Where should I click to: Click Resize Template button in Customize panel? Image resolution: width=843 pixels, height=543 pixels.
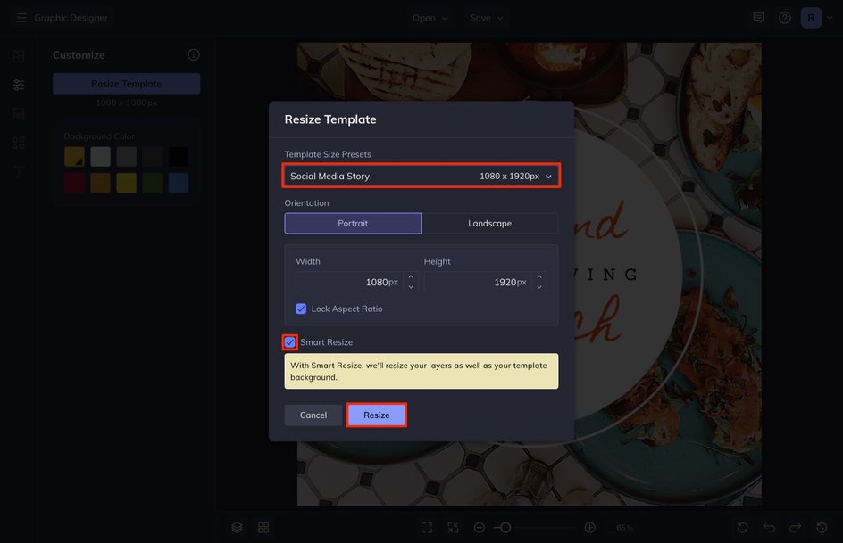[x=126, y=84]
